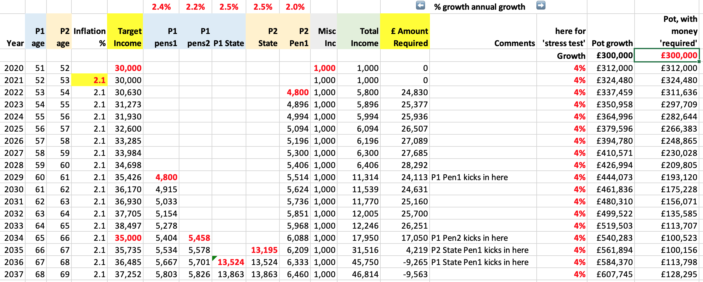Click the '% growth annual growth' label
The image size is (703, 282).
(480, 7)
